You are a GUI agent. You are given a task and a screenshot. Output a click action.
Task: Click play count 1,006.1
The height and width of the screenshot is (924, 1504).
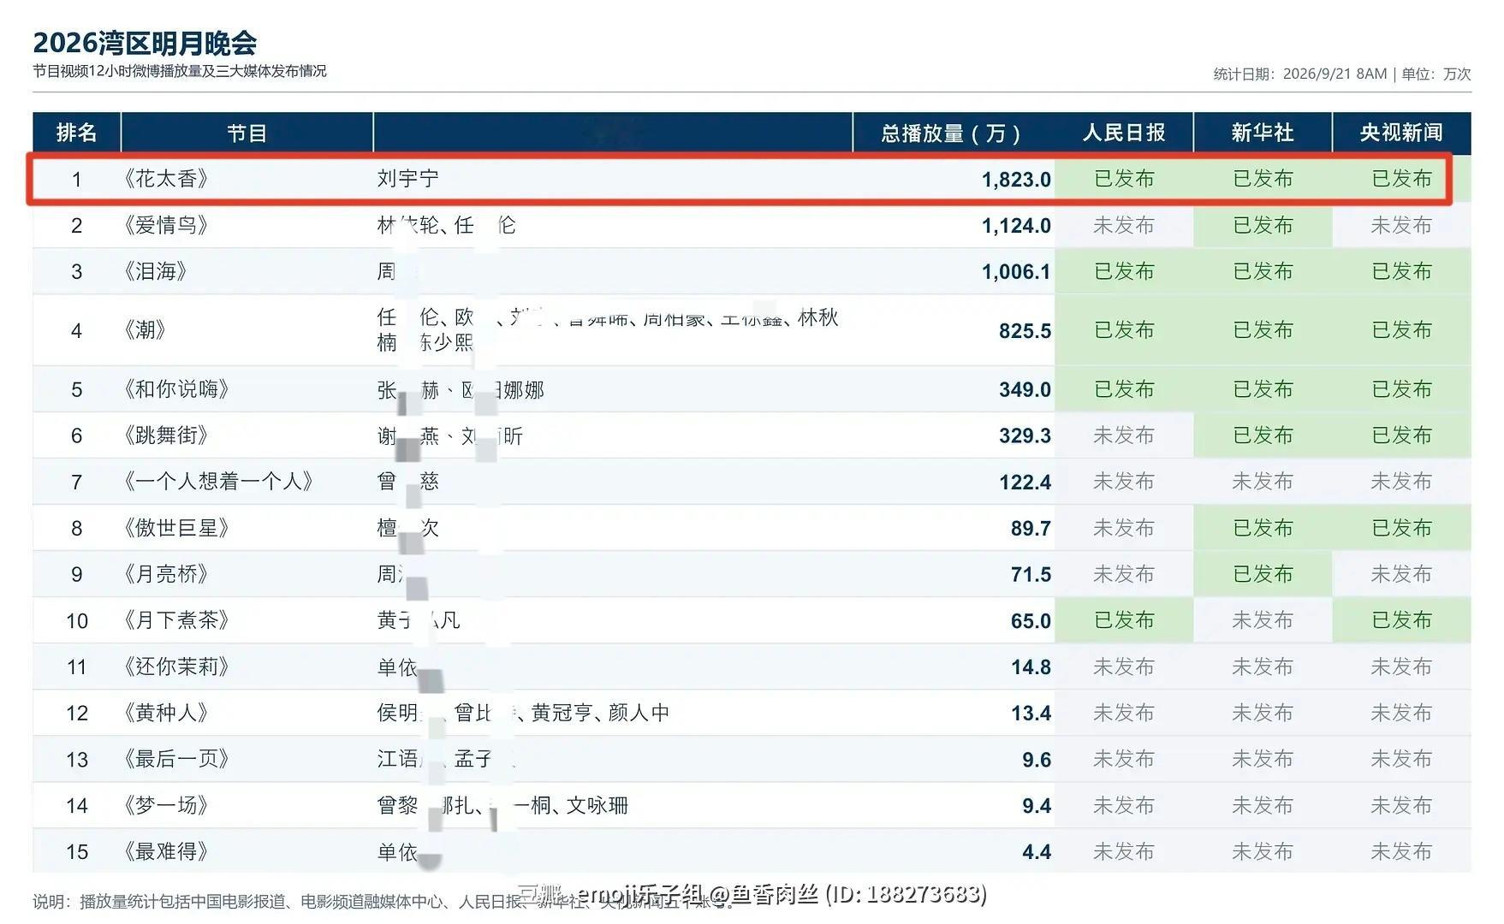pos(1016,272)
